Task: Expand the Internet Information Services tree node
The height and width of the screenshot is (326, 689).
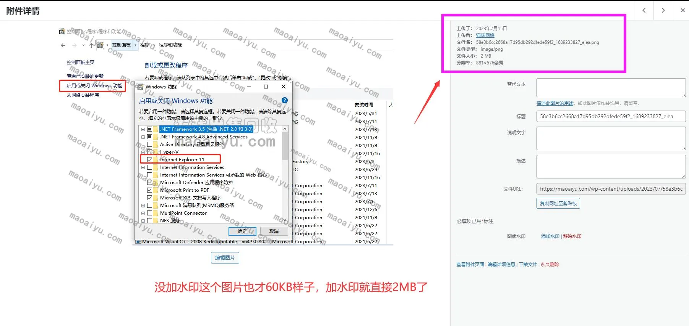Action: tap(143, 167)
